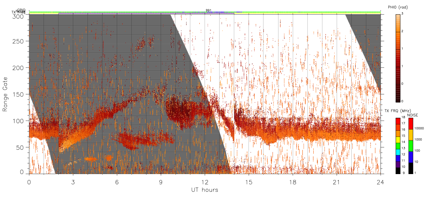Click Range Gate tick label '250'

[19, 41]
